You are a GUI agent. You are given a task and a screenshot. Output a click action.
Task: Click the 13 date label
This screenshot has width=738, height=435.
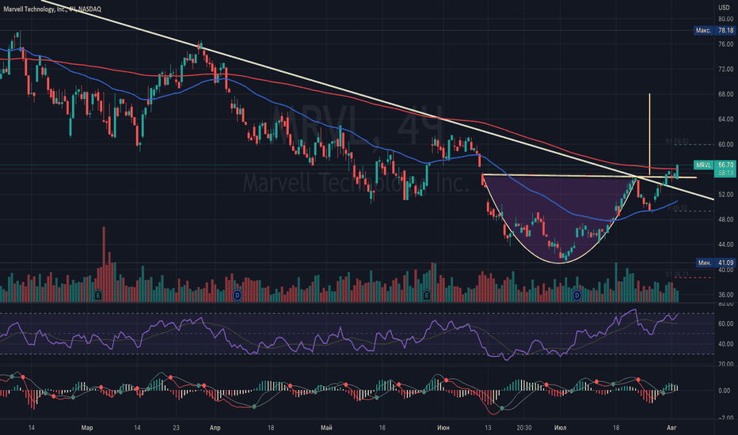488,427
